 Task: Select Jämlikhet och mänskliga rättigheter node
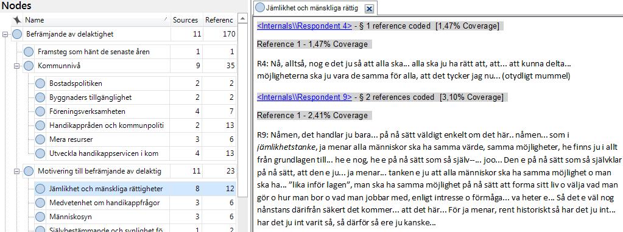point(135,189)
